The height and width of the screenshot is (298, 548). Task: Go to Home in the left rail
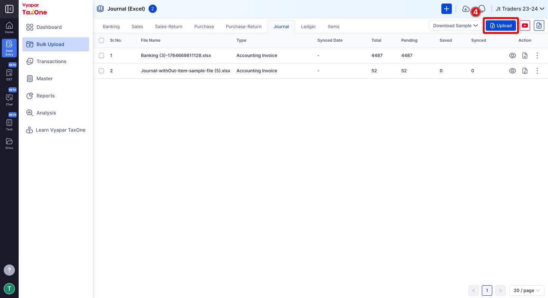click(9, 28)
